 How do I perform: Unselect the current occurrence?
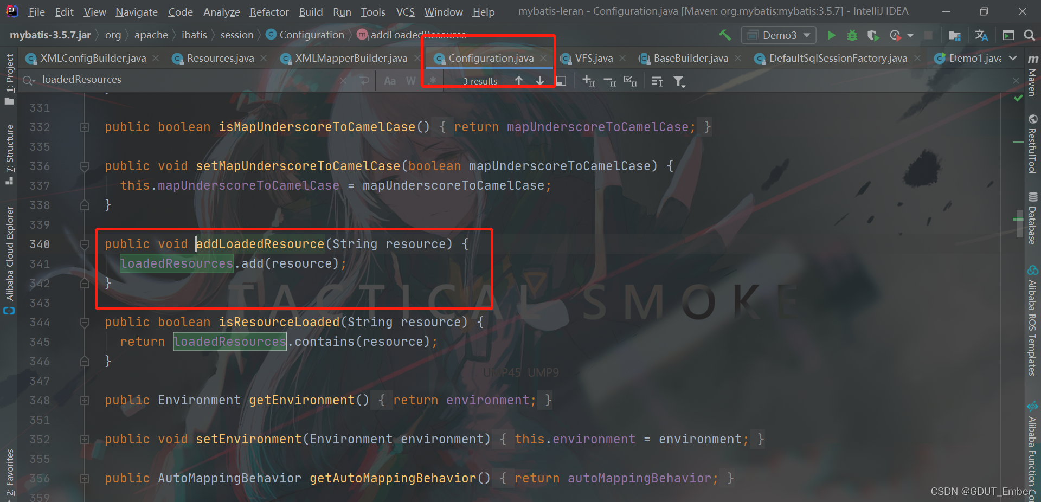(x=610, y=81)
